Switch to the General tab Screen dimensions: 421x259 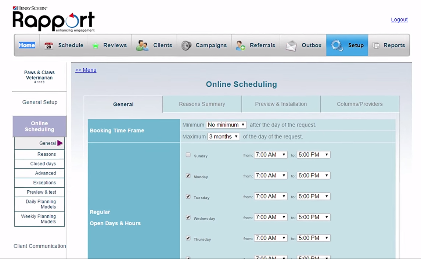coord(123,104)
